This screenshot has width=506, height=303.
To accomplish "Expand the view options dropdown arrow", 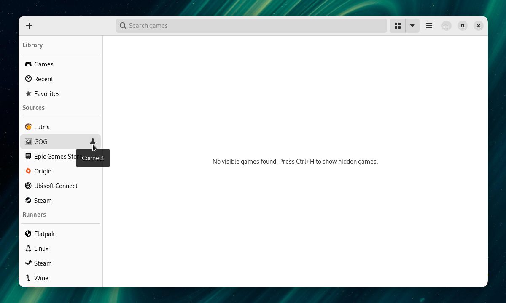I will pos(412,26).
